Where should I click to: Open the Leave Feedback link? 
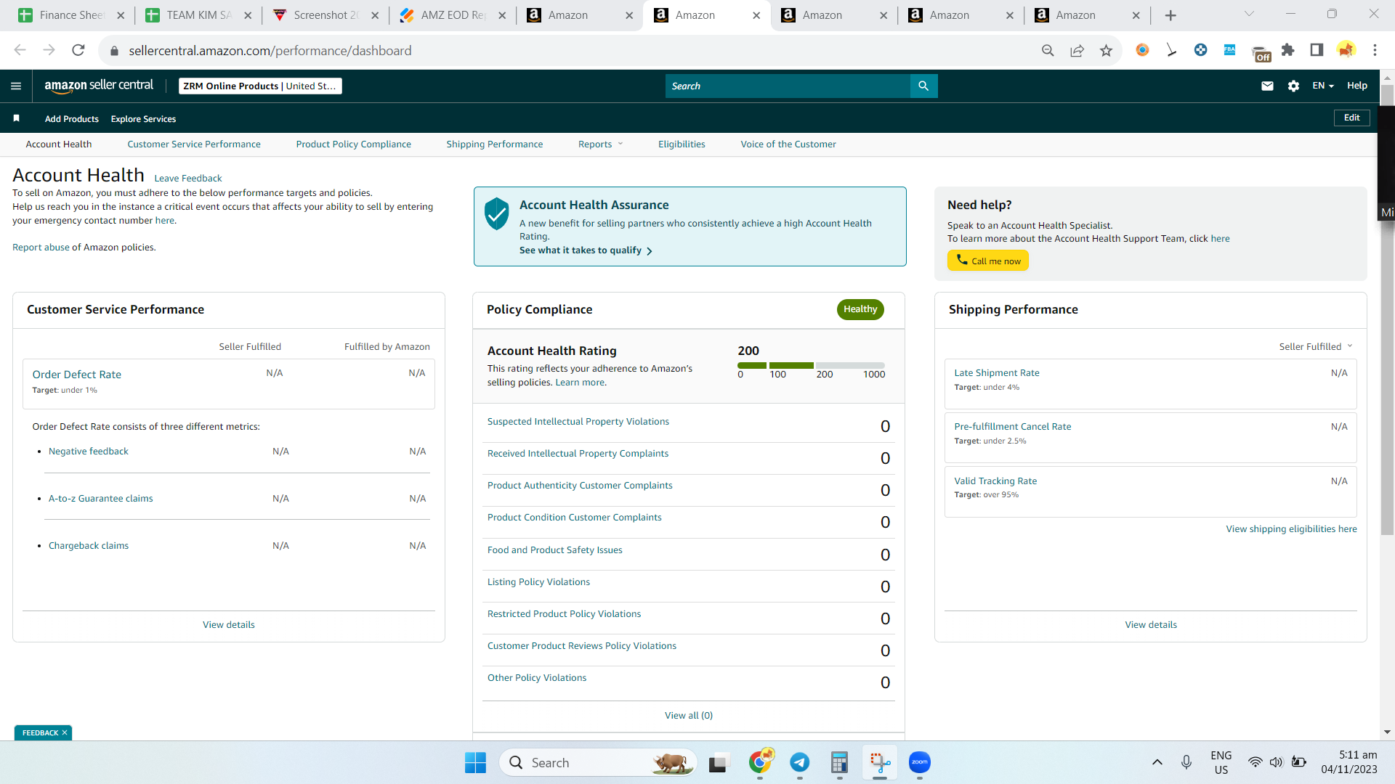188,178
